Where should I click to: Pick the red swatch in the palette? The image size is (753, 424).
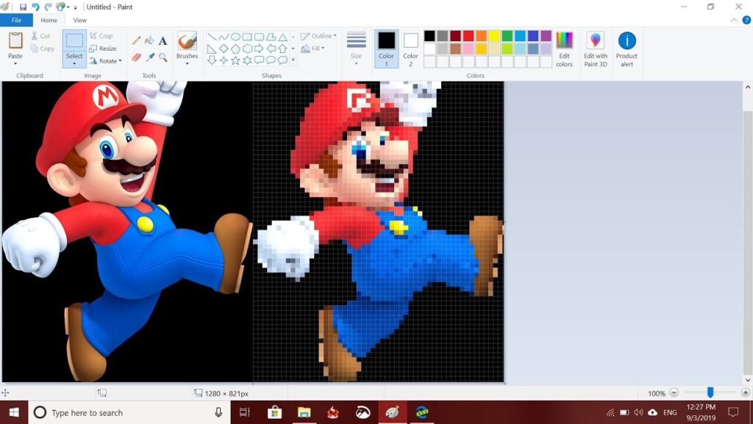[468, 36]
